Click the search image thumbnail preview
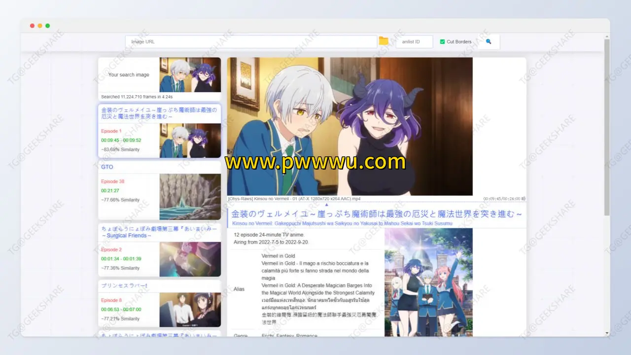Screen dimensions: 631x355 click(x=190, y=75)
